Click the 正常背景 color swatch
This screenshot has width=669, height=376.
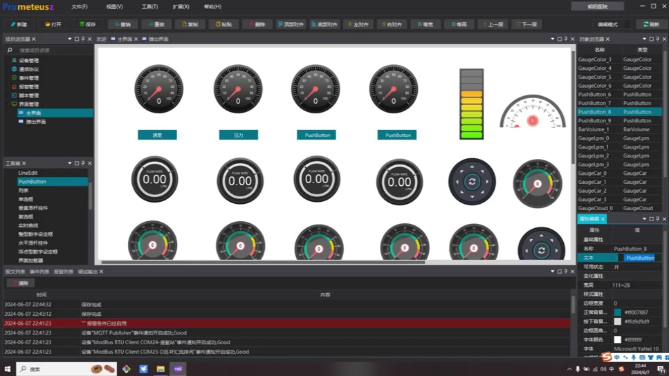point(617,312)
